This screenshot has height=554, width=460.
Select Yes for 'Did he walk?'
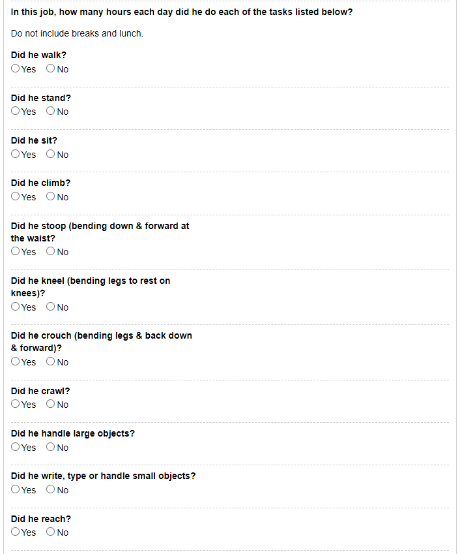tap(16, 69)
